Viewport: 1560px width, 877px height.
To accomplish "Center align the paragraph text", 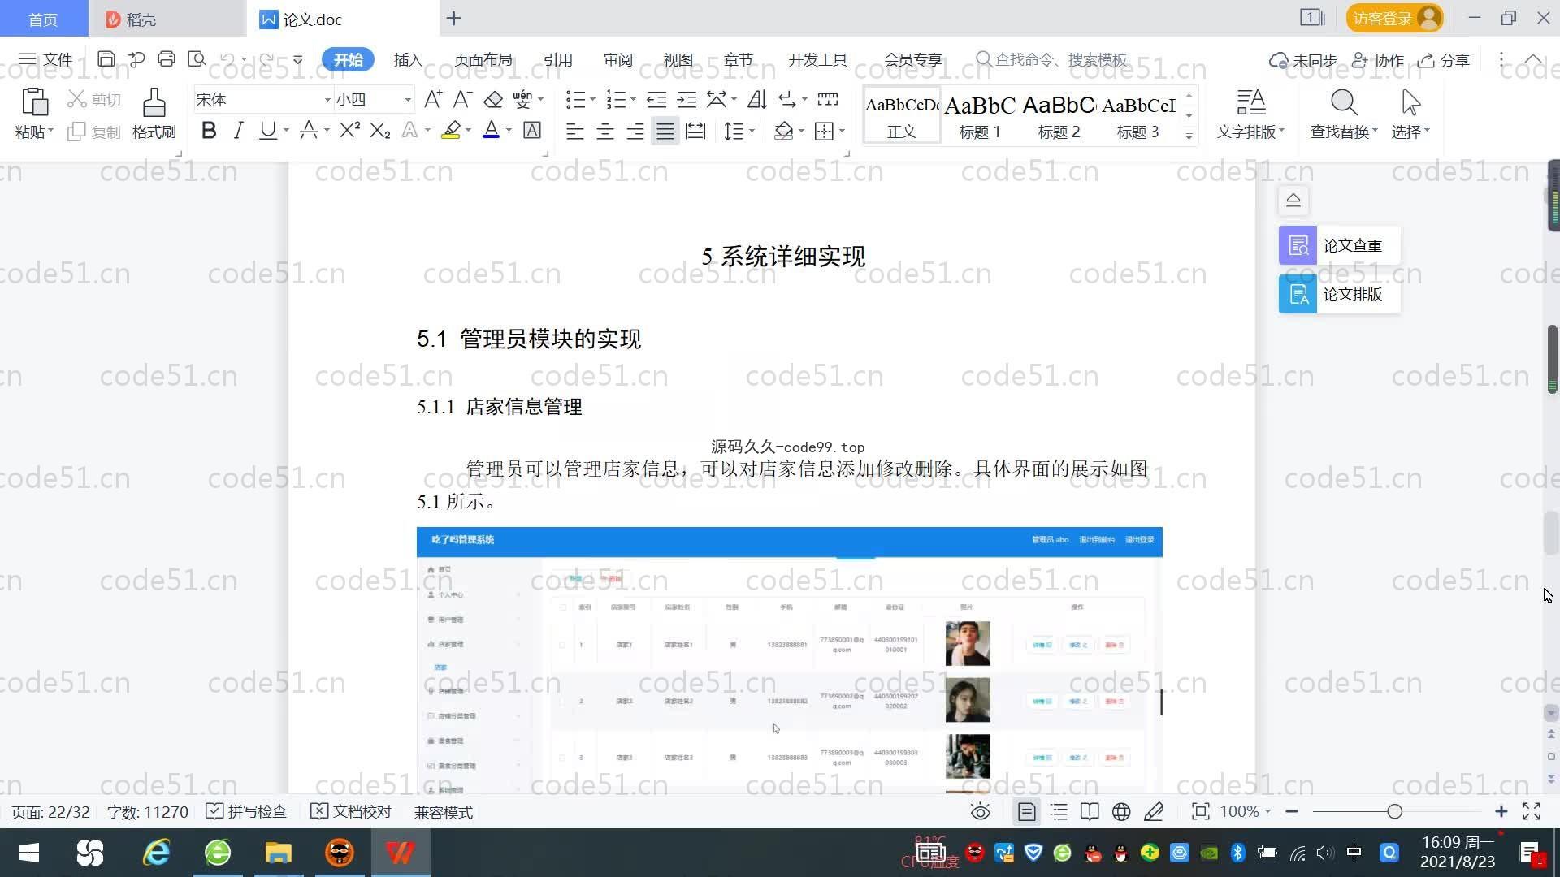I will (x=605, y=131).
